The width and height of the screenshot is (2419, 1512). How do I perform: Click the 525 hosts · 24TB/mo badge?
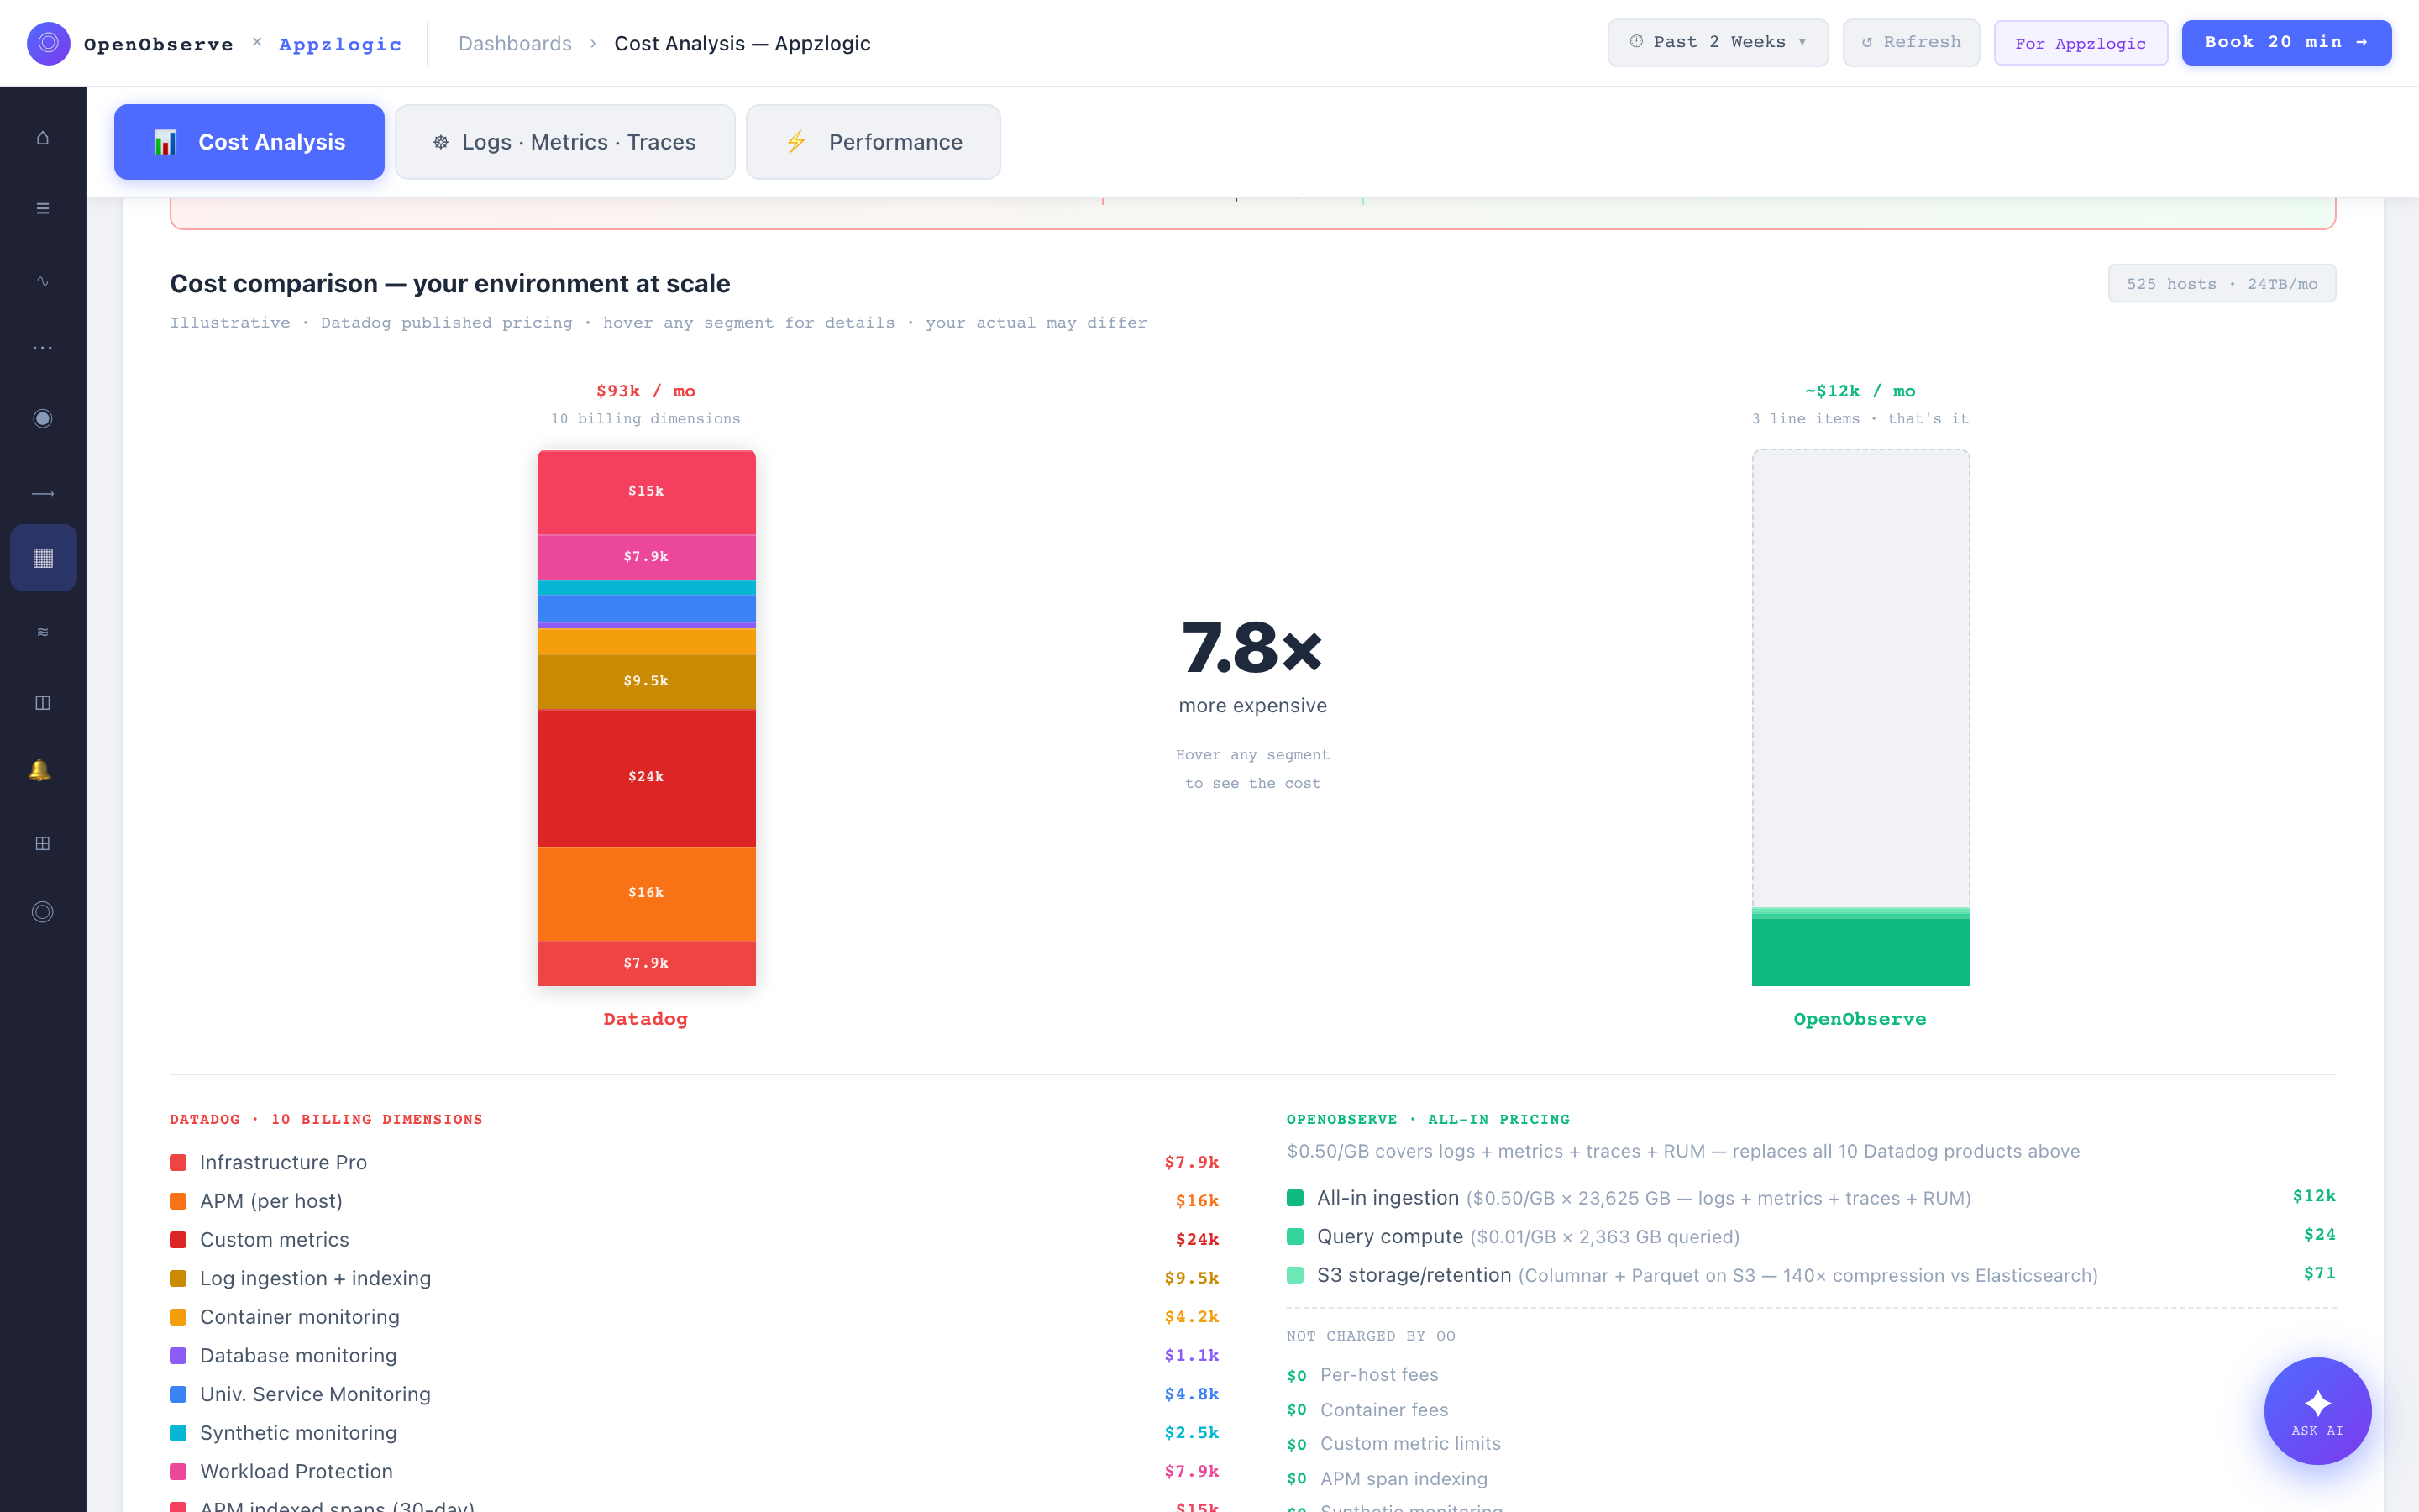coord(2221,284)
